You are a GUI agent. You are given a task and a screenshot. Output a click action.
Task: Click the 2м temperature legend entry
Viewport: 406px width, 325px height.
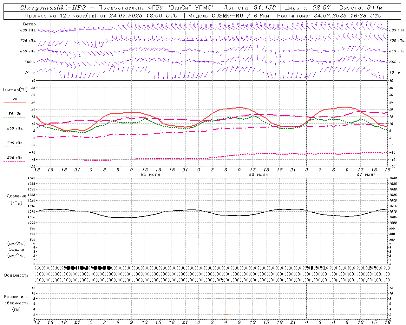point(15,99)
